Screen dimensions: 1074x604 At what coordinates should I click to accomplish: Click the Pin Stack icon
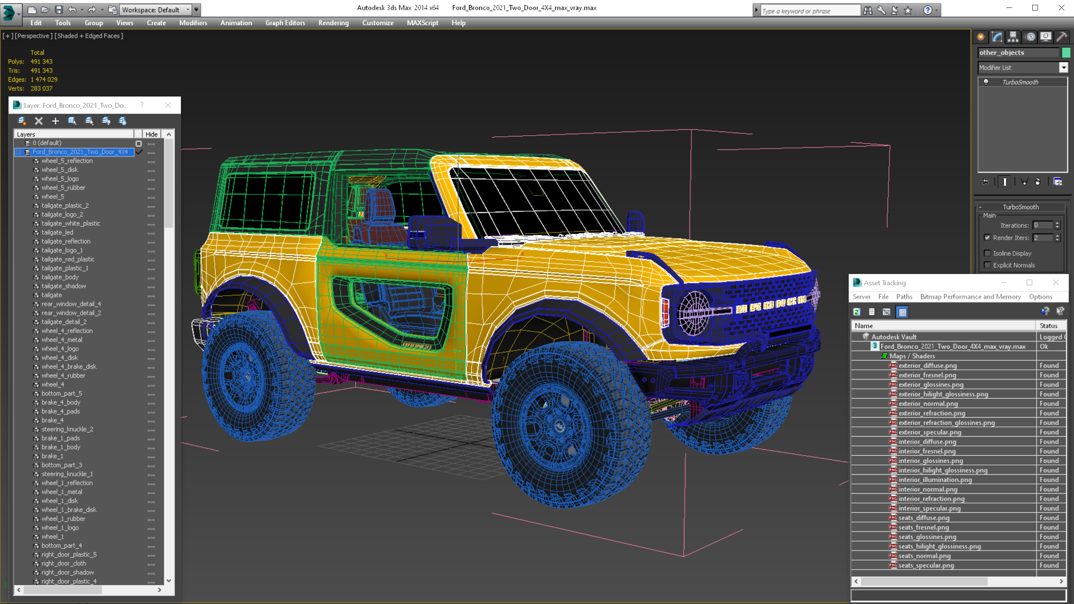pos(985,182)
